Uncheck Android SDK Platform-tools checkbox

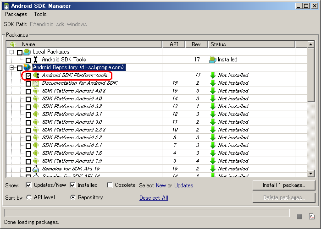(x=28, y=76)
